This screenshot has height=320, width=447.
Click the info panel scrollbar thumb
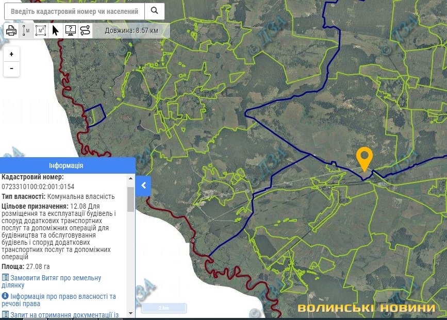click(x=130, y=199)
